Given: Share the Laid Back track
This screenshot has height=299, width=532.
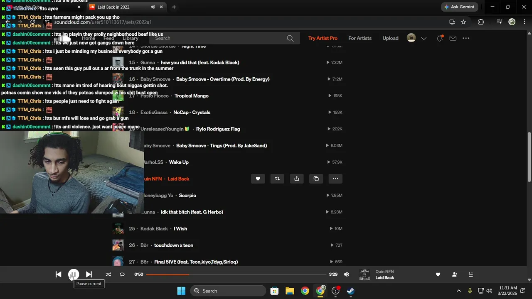Looking at the screenshot, I should (297, 179).
